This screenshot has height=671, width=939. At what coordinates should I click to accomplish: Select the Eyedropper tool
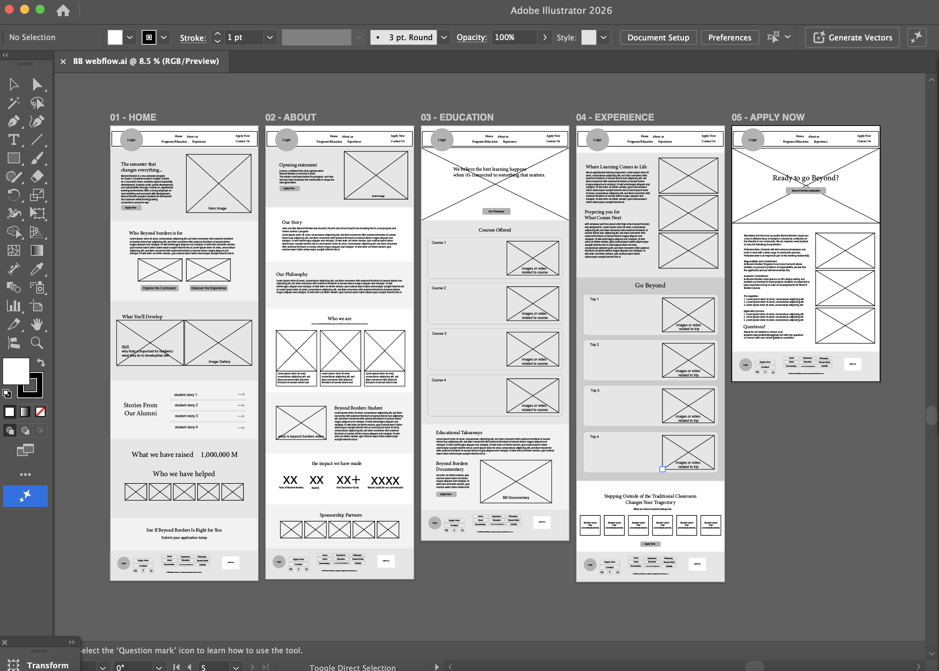[37, 269]
